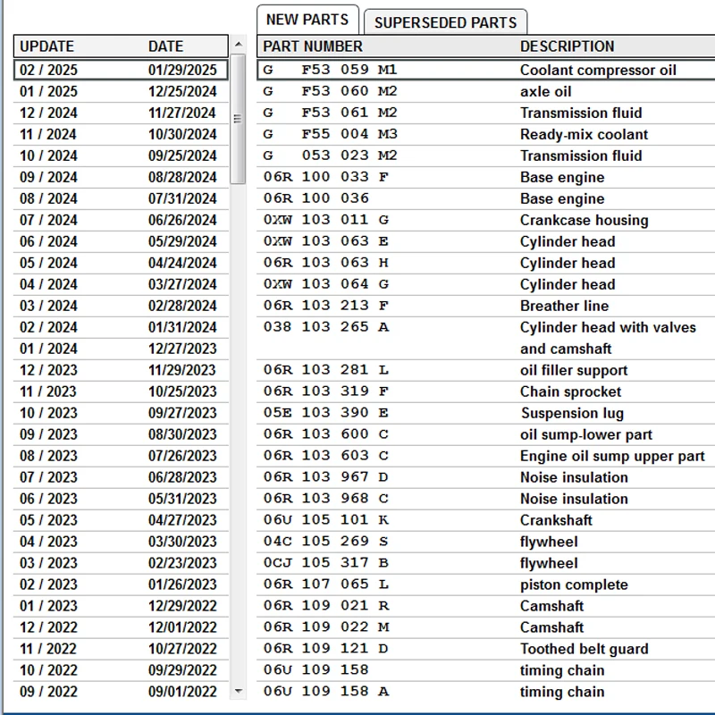Select part 06R 100 036 Base engine
This screenshot has width=715, height=715.
click(486, 198)
